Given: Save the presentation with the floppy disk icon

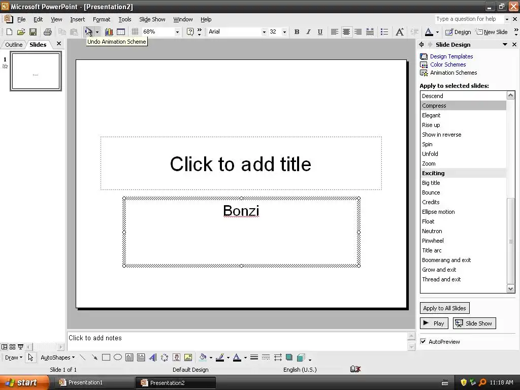Looking at the screenshot, I should [33, 32].
